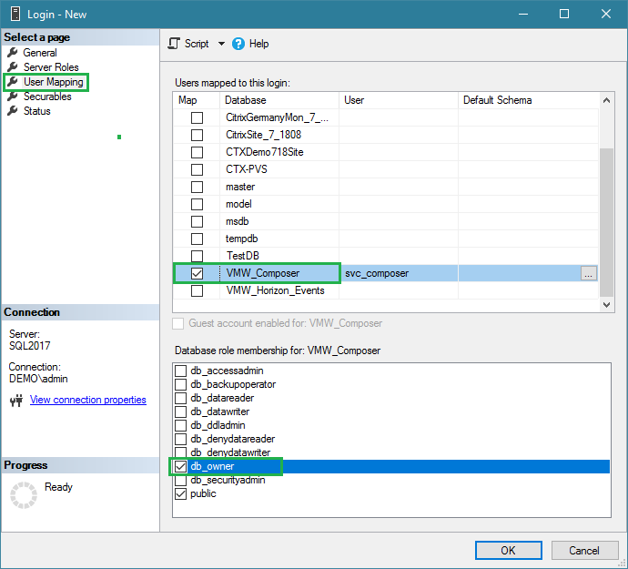Click the Login window title bar icon
The height and width of the screenshot is (569, 628).
coord(15,14)
